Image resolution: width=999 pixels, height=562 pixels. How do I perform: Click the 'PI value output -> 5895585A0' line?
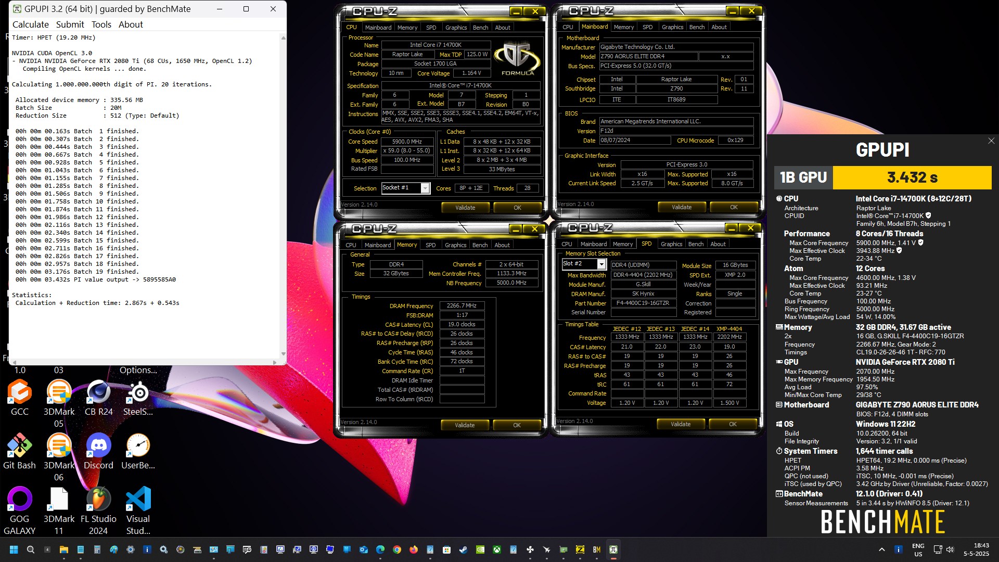click(x=96, y=279)
